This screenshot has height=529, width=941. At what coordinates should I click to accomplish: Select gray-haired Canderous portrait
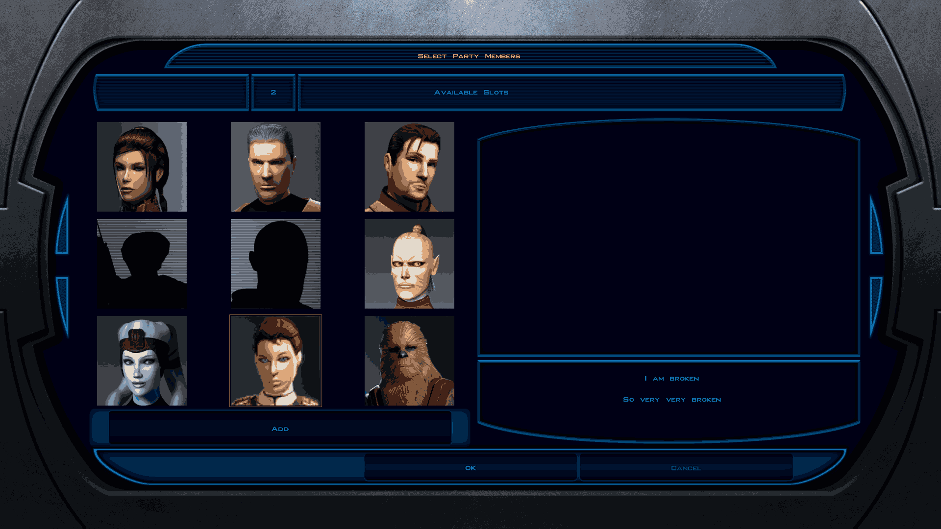tap(275, 167)
